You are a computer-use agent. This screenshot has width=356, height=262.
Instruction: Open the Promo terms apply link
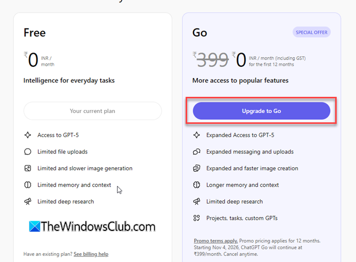(216, 241)
